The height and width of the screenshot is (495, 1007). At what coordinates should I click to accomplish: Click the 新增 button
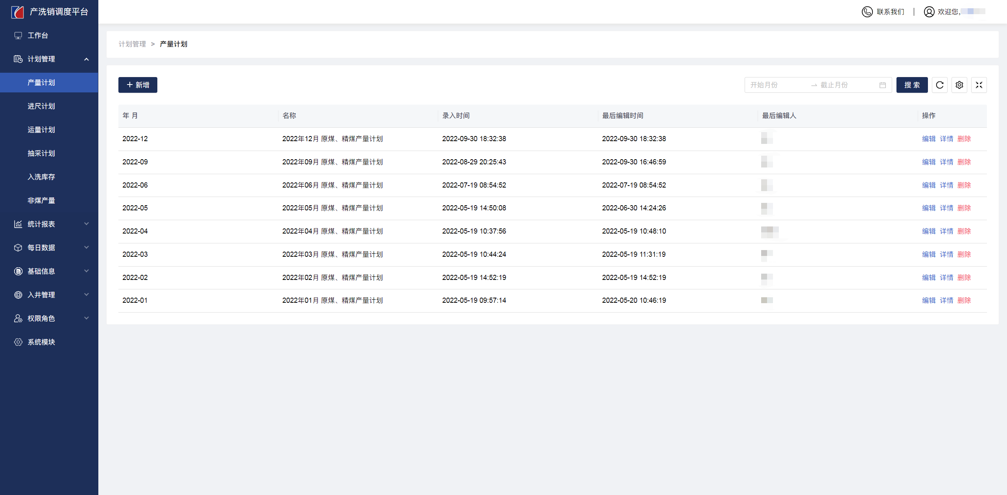[x=138, y=85]
